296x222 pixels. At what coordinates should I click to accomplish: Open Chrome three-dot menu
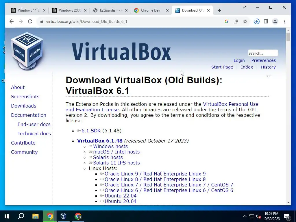click(284, 21)
